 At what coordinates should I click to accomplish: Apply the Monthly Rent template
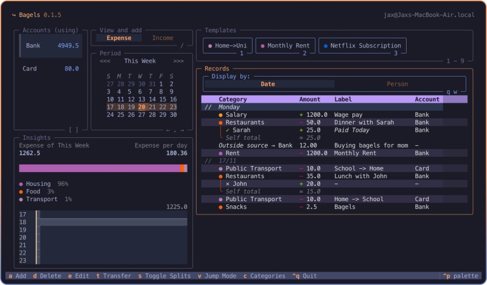coord(286,46)
